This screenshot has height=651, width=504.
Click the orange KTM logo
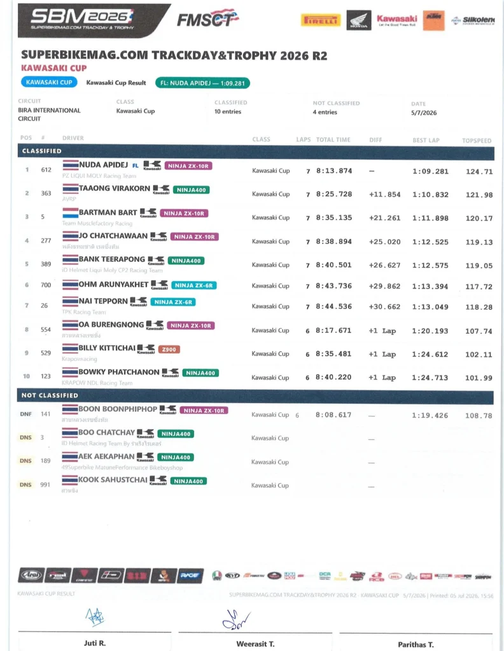point(433,20)
